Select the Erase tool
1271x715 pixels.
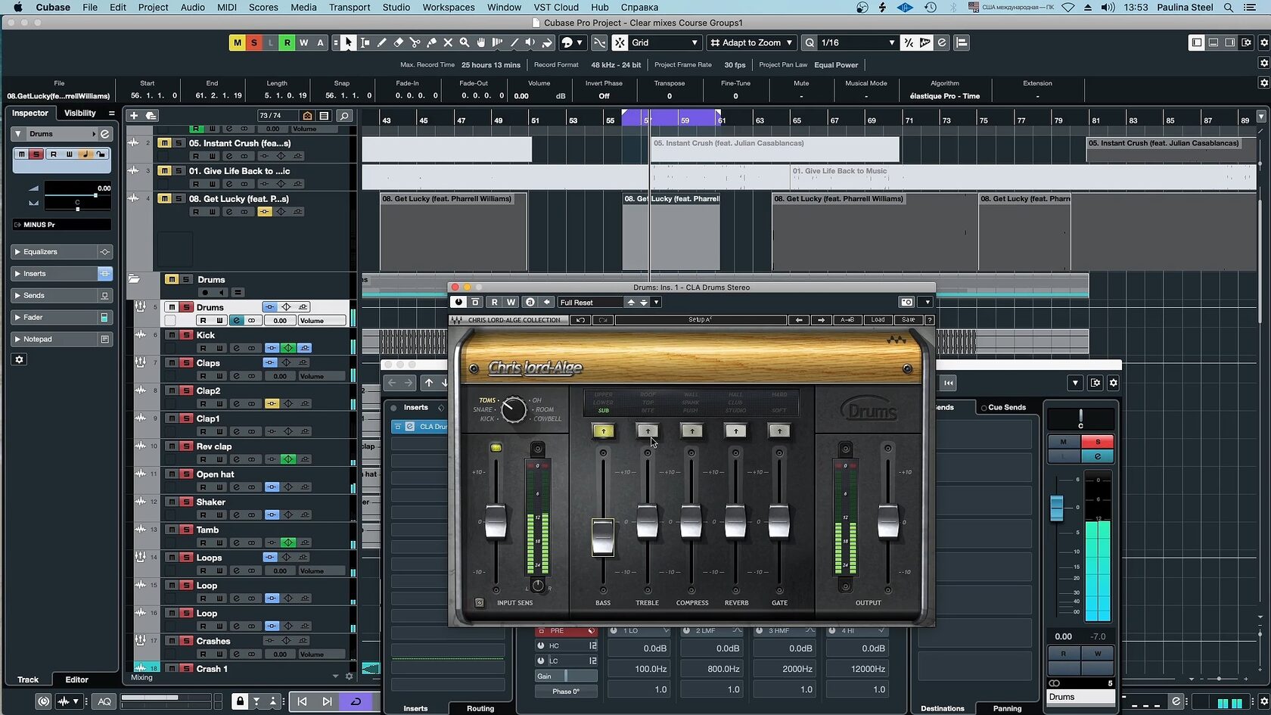point(398,43)
